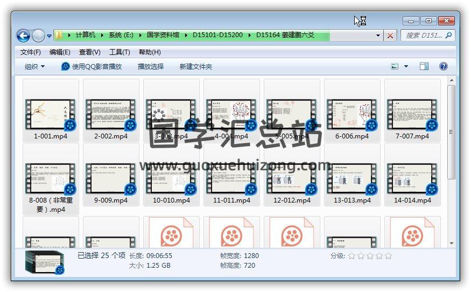The height and width of the screenshot is (292, 471).
Task: Select 国学资料馆 in the address path
Action: coord(163,35)
